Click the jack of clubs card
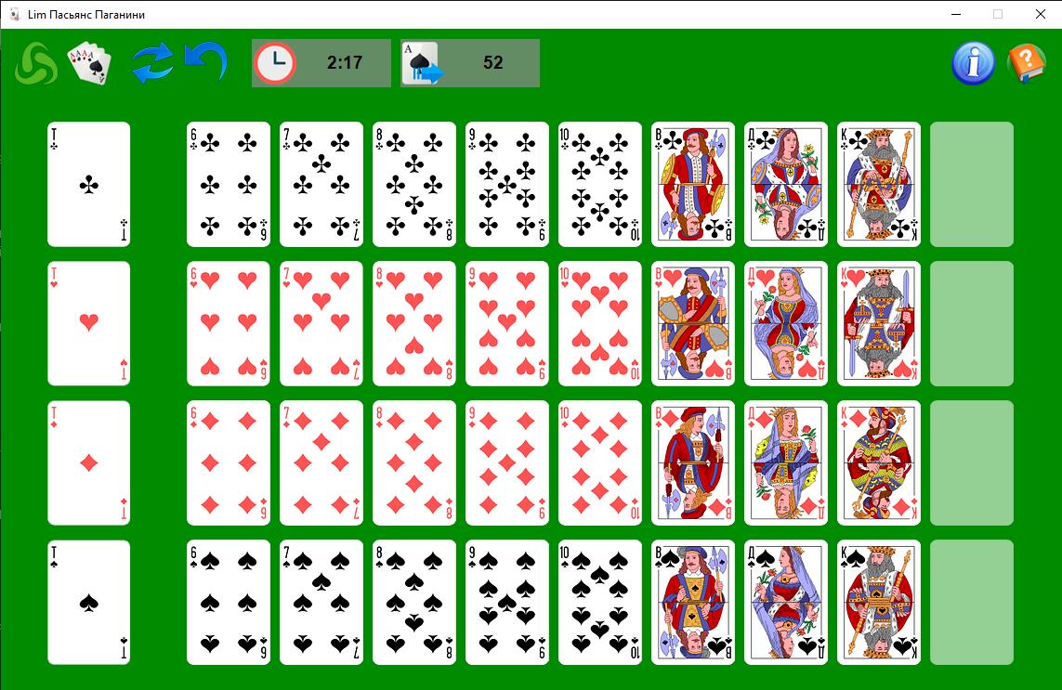 [x=693, y=184]
